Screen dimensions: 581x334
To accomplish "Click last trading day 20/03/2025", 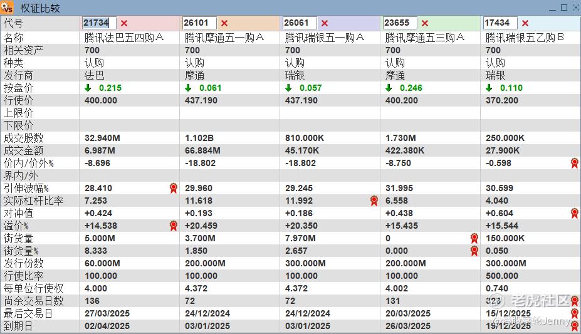I will click(408, 313).
